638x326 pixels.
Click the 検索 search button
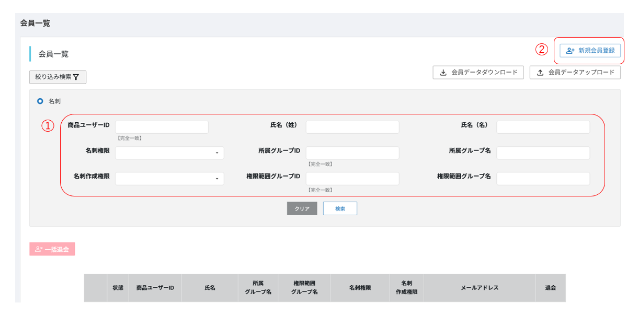(x=340, y=208)
